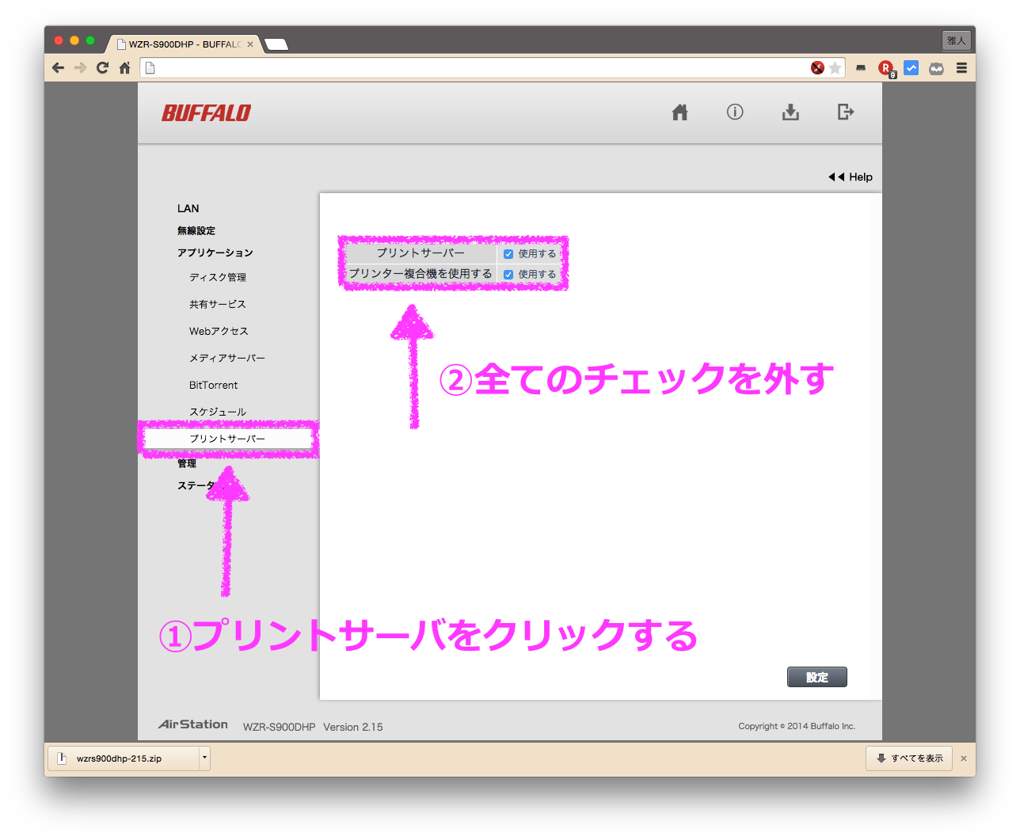This screenshot has height=840, width=1020.
Task: Click the Help link text
Action: [861, 177]
